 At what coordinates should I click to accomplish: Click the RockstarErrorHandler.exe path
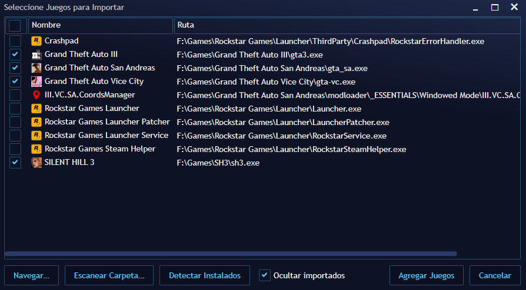tap(331, 41)
